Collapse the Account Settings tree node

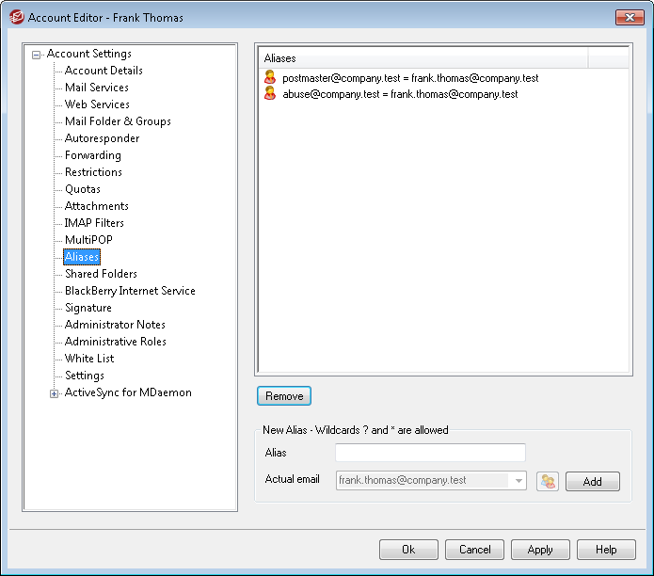tap(37, 55)
